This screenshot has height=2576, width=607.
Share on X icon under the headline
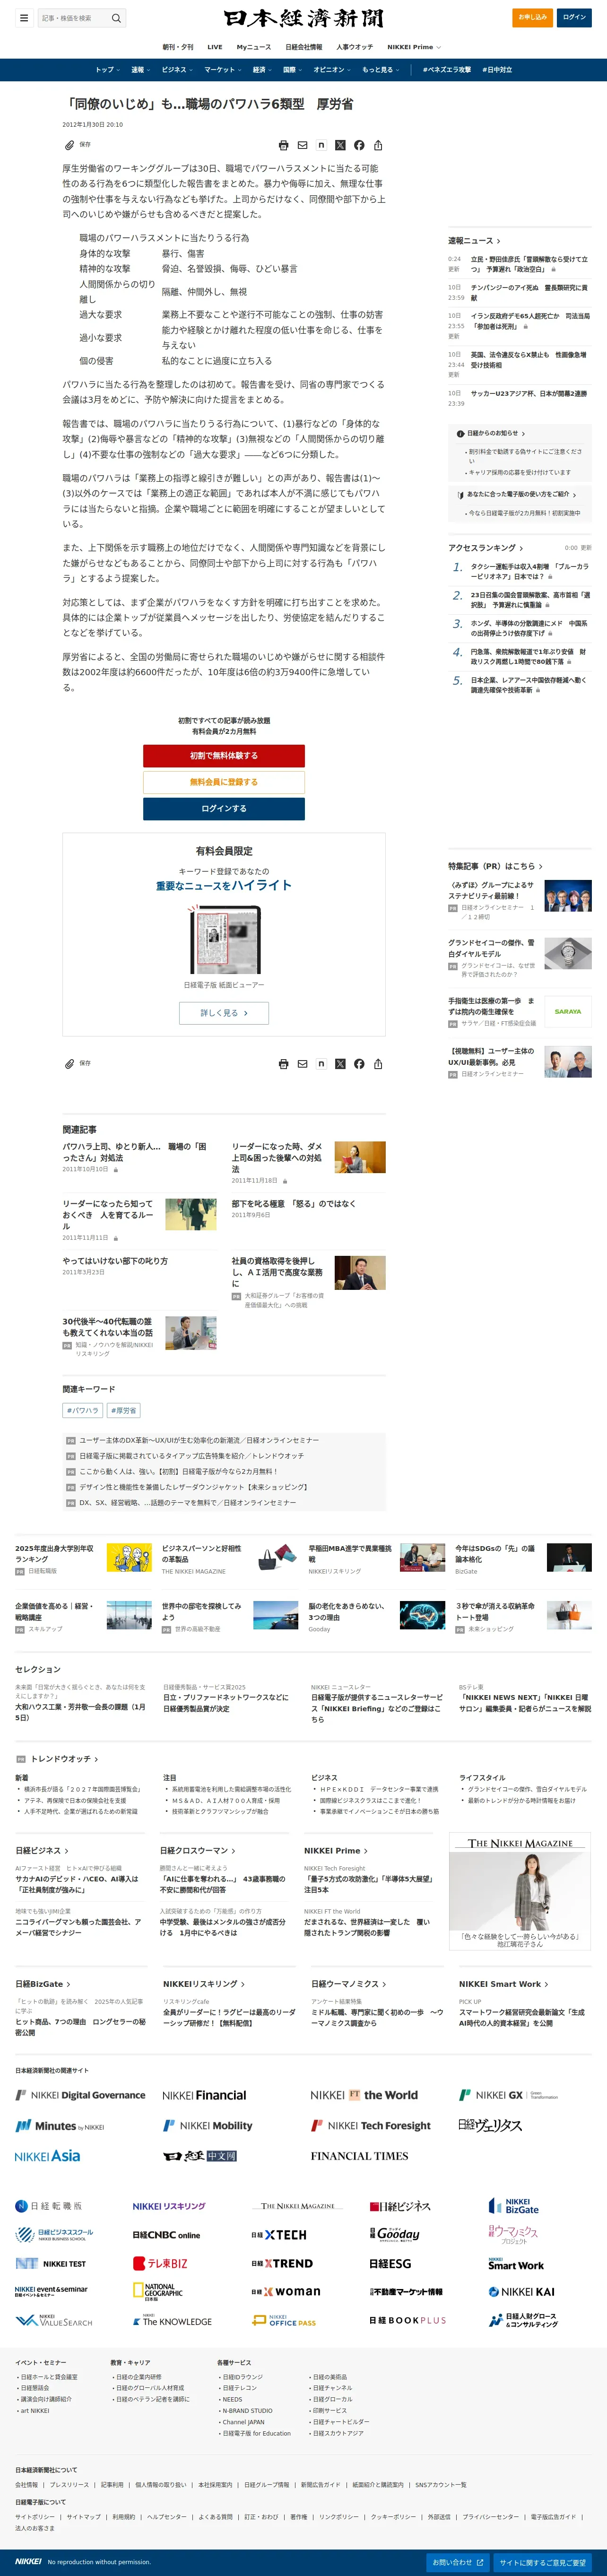[340, 145]
